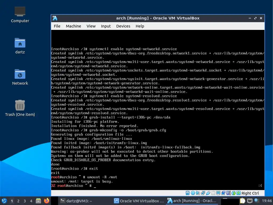Screen dimensions: 273x205
Task: Open the Computer desktop icon
Action: coord(20,15)
